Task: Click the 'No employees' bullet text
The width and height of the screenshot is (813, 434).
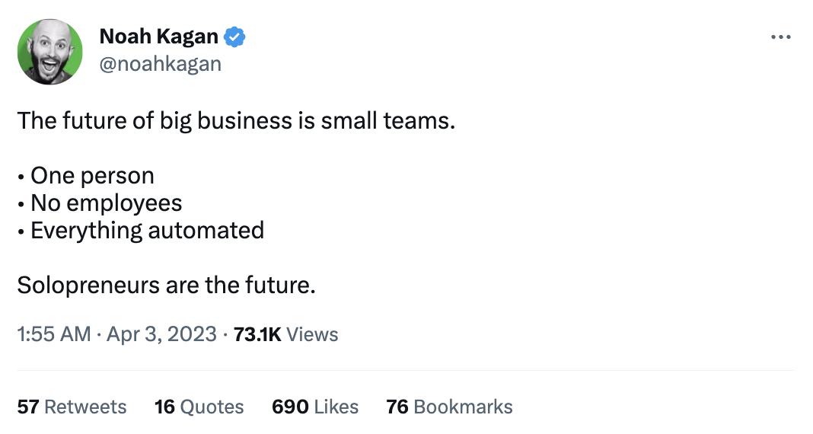Action: coord(106,203)
